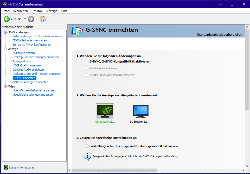Open Desktop-Größe und -Position anpassen
Viewport: 250px width, 174px height.
click(x=37, y=74)
